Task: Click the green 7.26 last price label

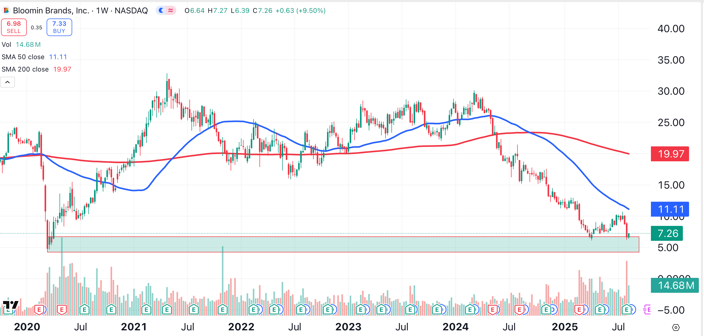Action: click(667, 233)
